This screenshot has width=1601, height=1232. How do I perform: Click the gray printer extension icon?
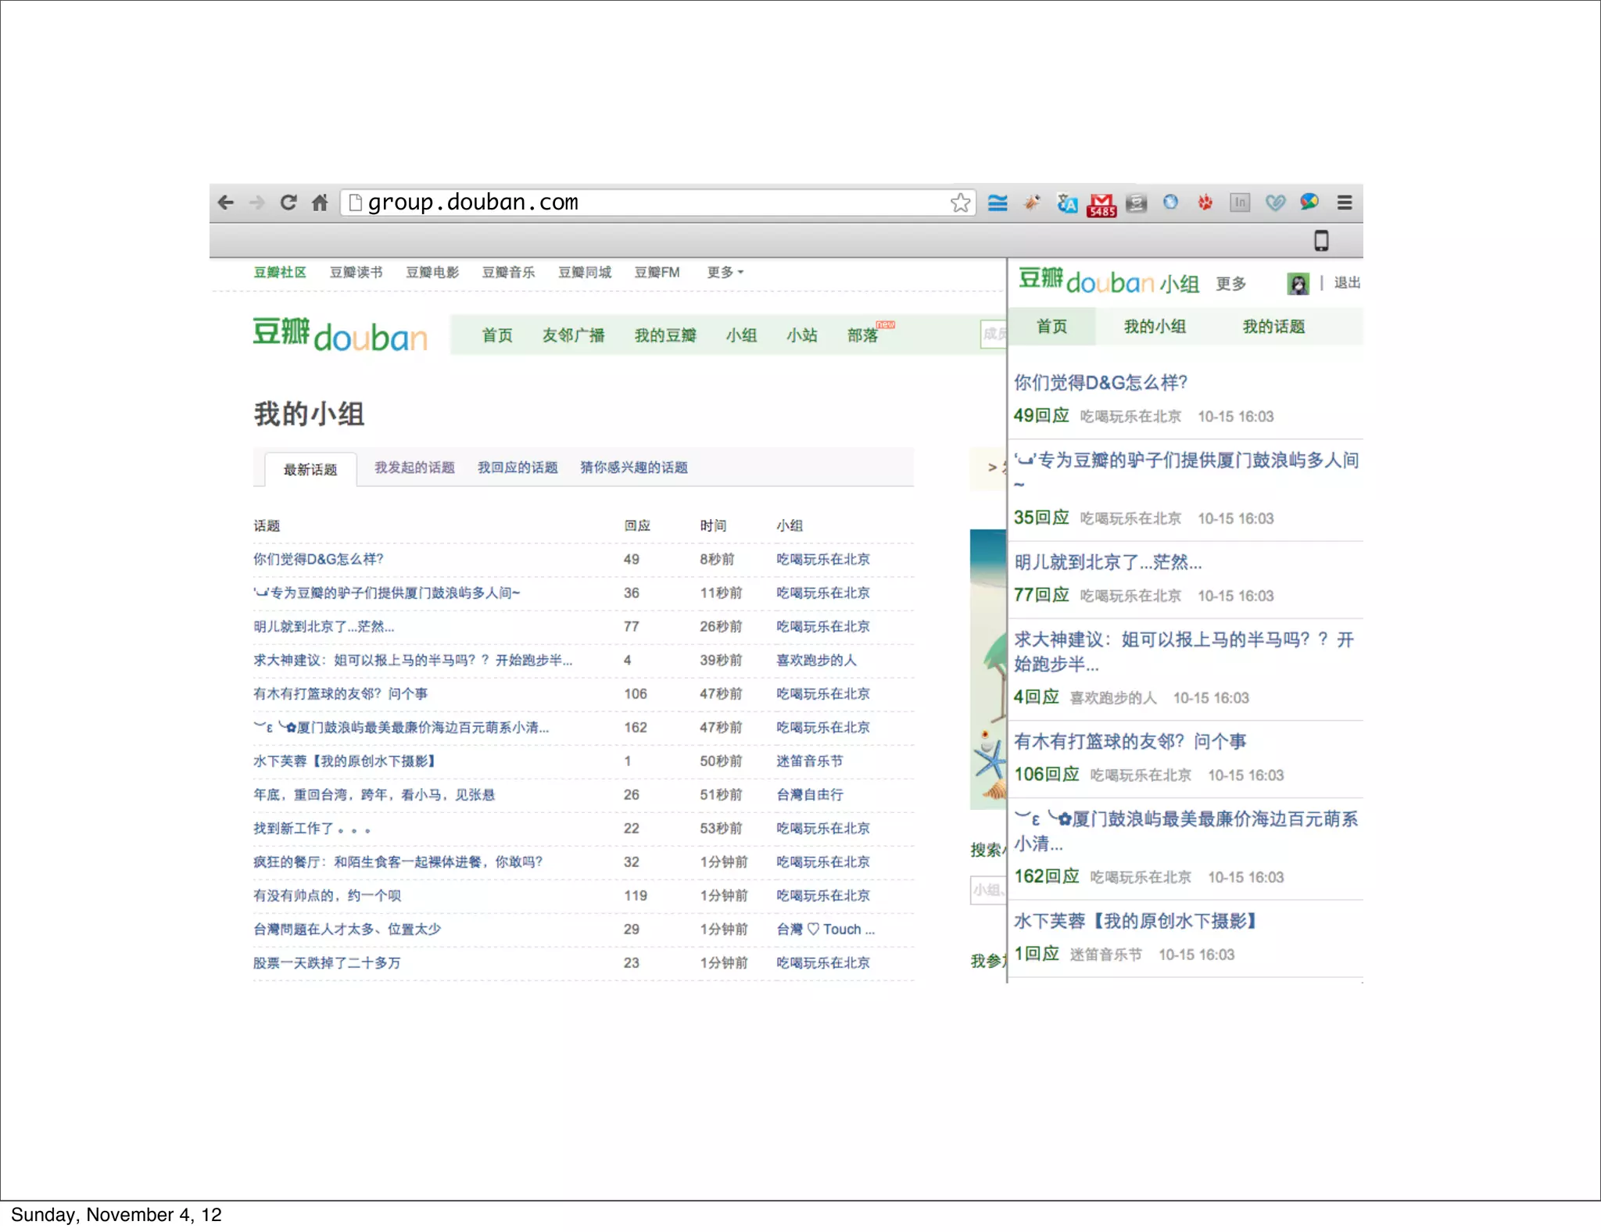pyautogui.click(x=1137, y=202)
